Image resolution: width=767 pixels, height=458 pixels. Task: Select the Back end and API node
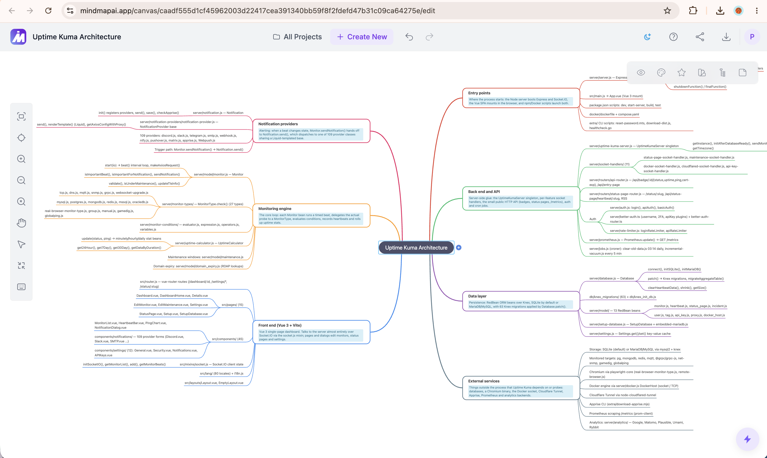click(x=521, y=199)
